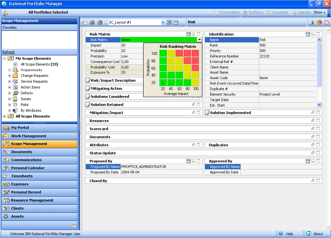This screenshot has width=331, height=238.
Task: Open About from the status bar
Action: [315, 234]
